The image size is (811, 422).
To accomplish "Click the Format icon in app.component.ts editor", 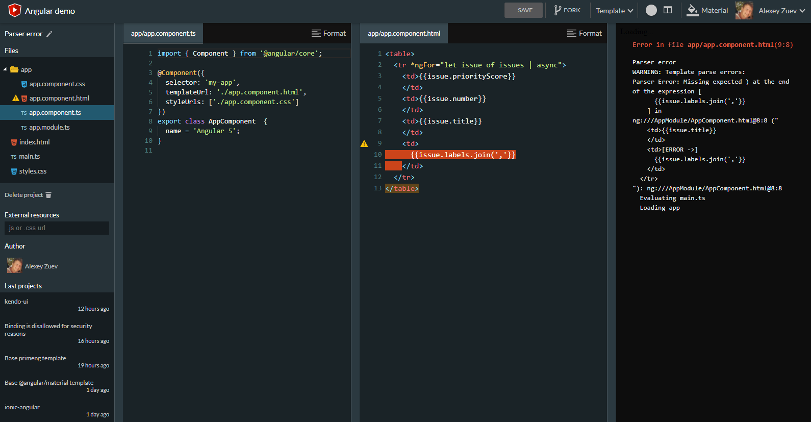I will [x=316, y=33].
